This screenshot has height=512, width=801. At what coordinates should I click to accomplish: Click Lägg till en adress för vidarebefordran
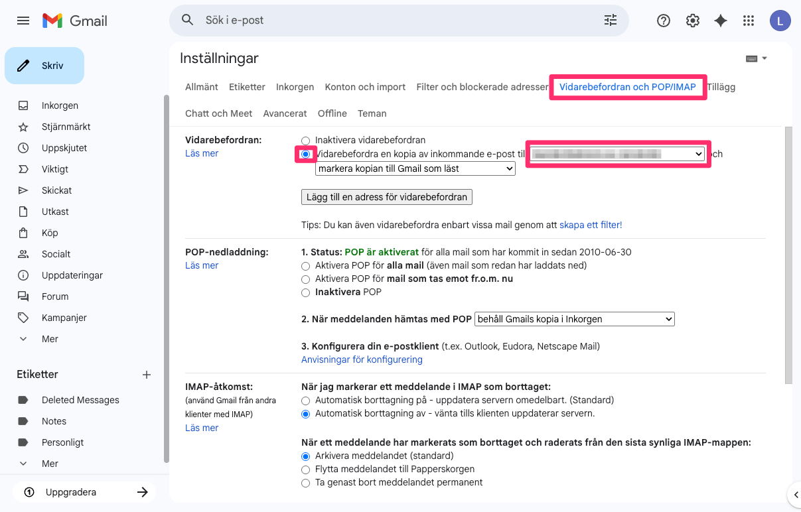pyautogui.click(x=386, y=197)
